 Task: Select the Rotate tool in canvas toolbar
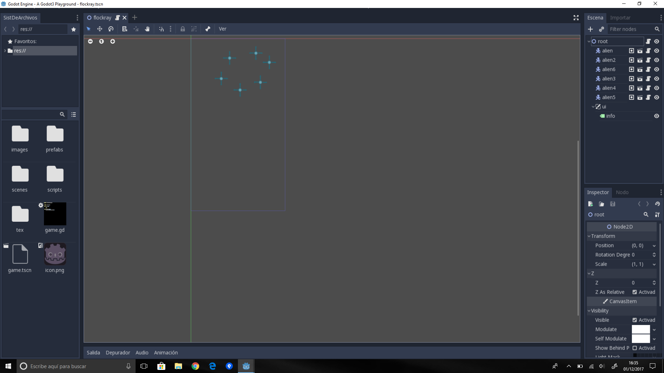coord(111,29)
